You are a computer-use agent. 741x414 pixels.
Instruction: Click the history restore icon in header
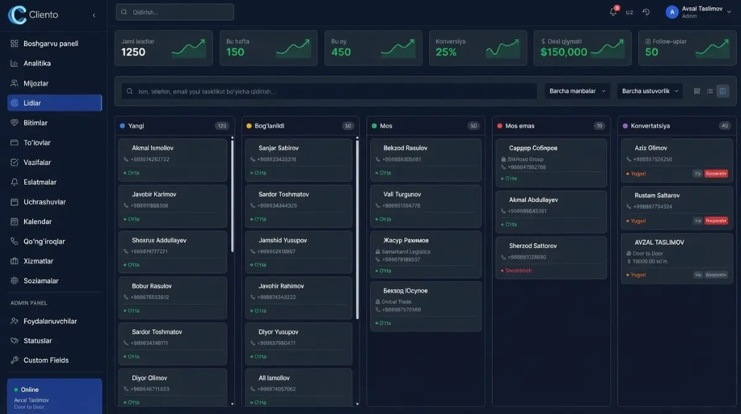pos(646,12)
